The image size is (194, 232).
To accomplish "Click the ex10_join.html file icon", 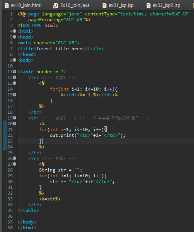I will (x=7, y=5).
